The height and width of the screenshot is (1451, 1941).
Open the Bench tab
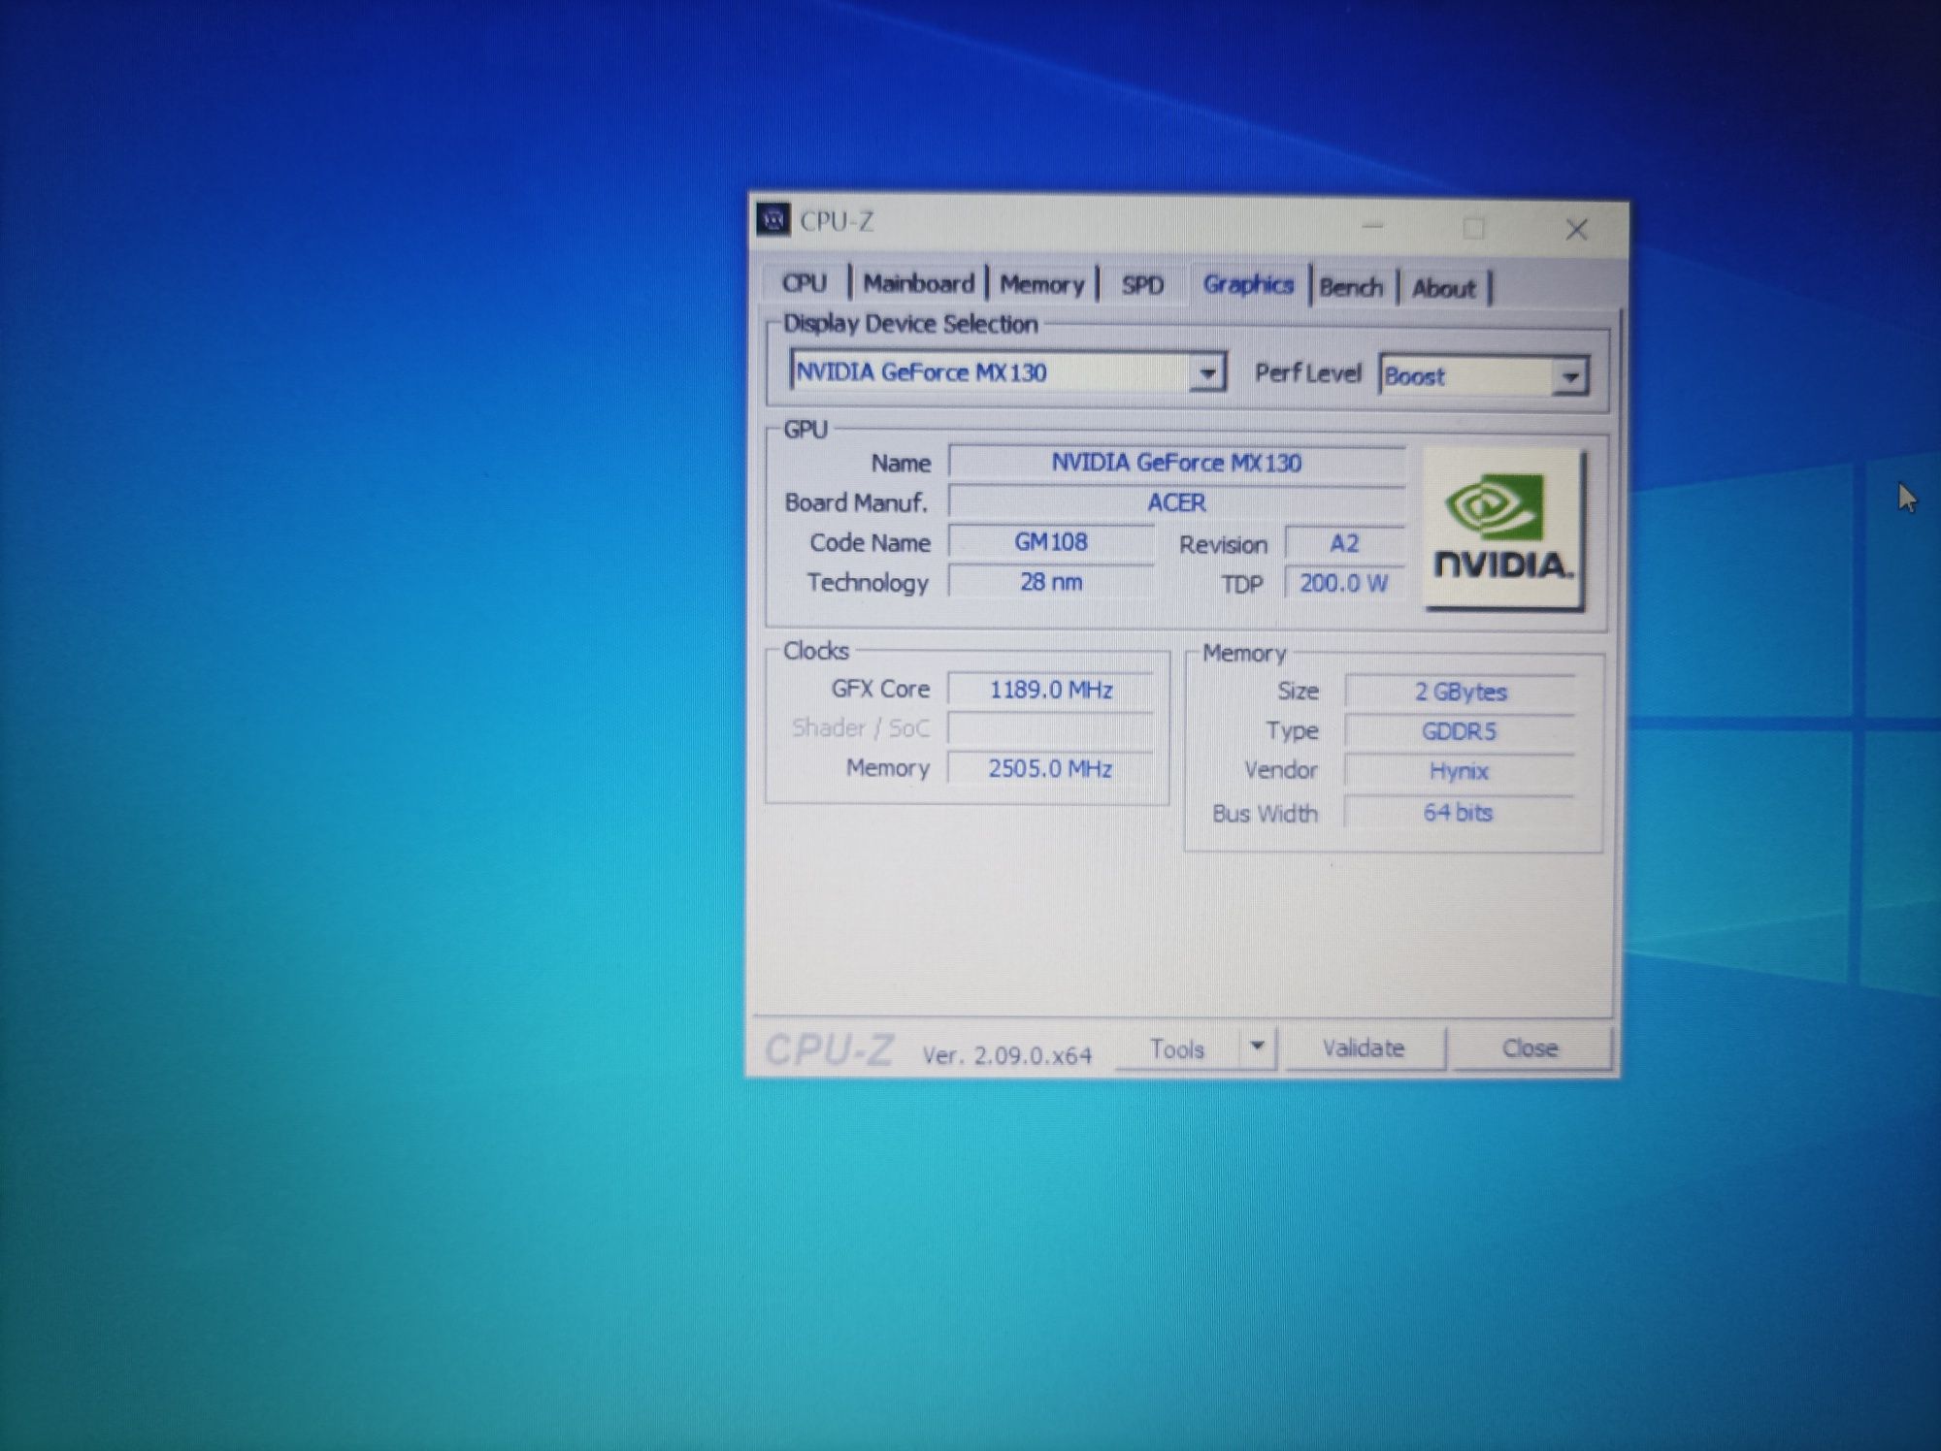1351,287
